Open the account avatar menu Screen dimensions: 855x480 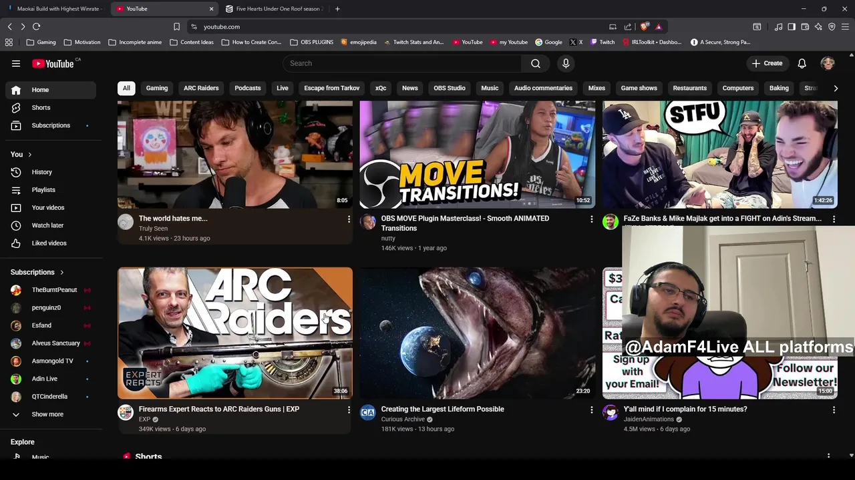[x=828, y=63]
